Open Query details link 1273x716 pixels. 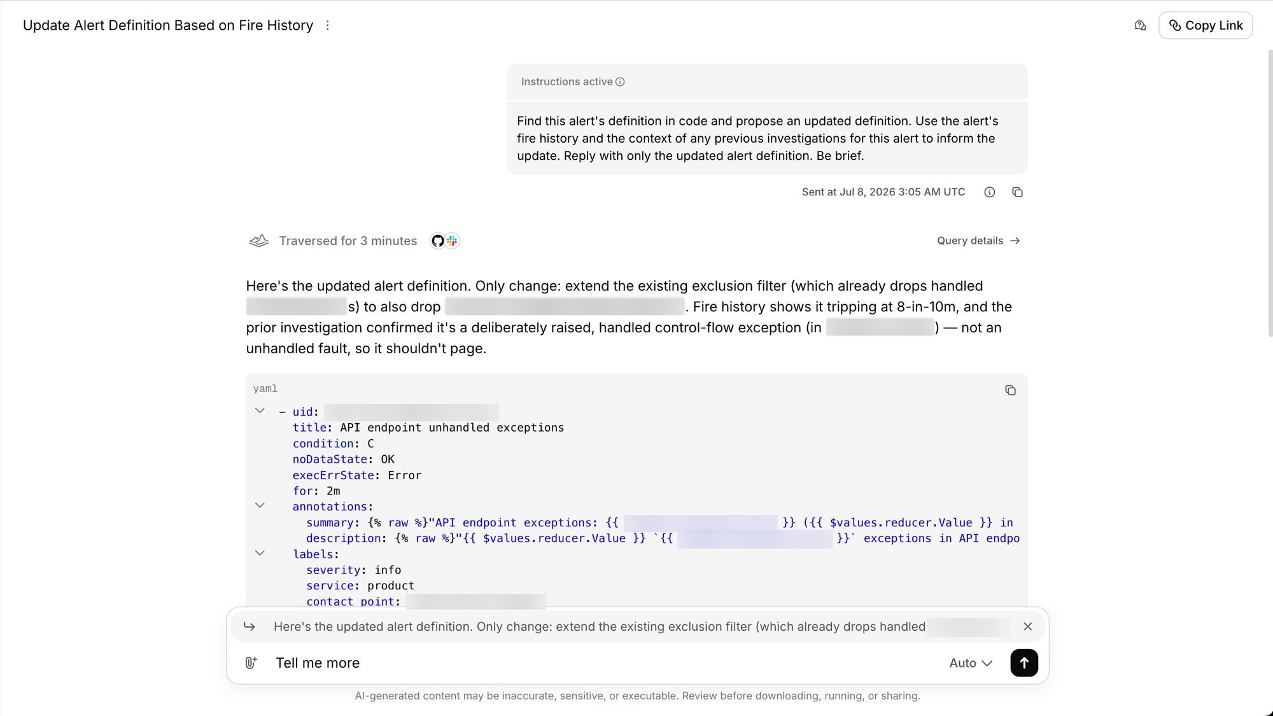(x=978, y=241)
